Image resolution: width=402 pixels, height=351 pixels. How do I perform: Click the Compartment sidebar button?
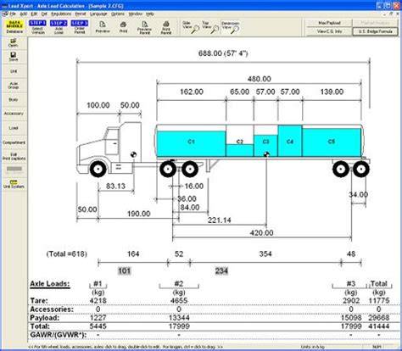pos(14,142)
